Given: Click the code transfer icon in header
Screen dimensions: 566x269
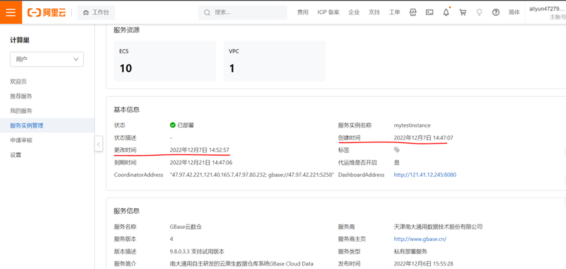Looking at the screenshot, I should [413, 13].
